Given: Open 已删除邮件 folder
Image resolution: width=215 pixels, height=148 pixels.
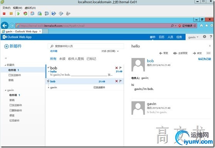Looking at the screenshot, I should point(16,110).
